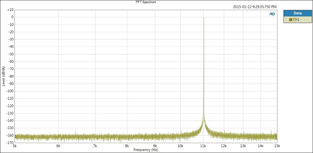Click the 0 level axis tick label
This screenshot has width=313, height=153.
tap(12, 17)
